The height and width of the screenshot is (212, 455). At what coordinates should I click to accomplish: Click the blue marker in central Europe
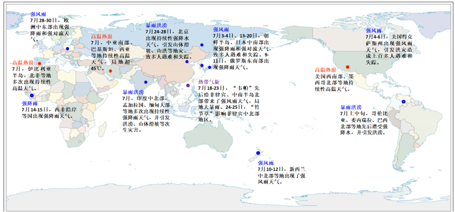[x=67, y=49]
